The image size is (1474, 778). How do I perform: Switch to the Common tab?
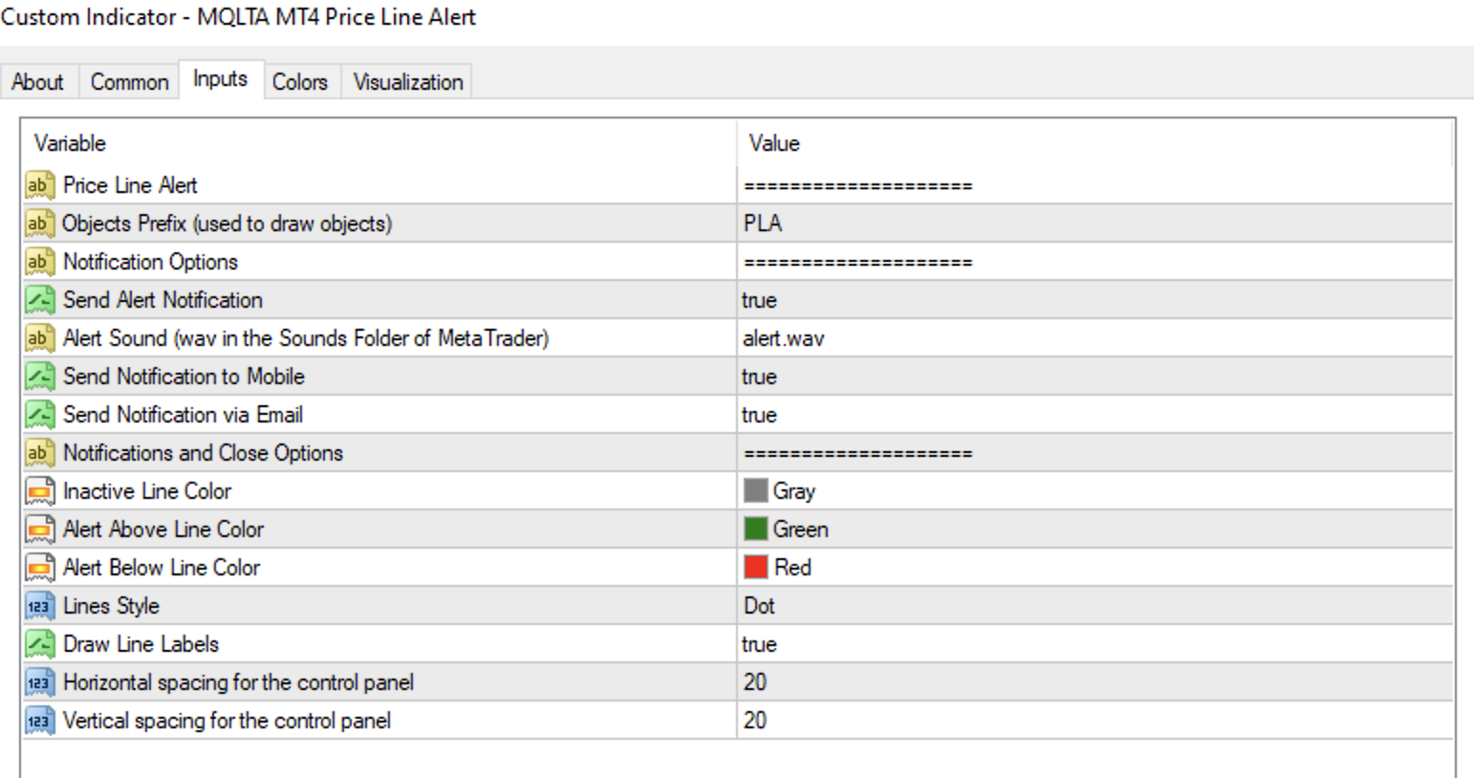click(x=129, y=82)
